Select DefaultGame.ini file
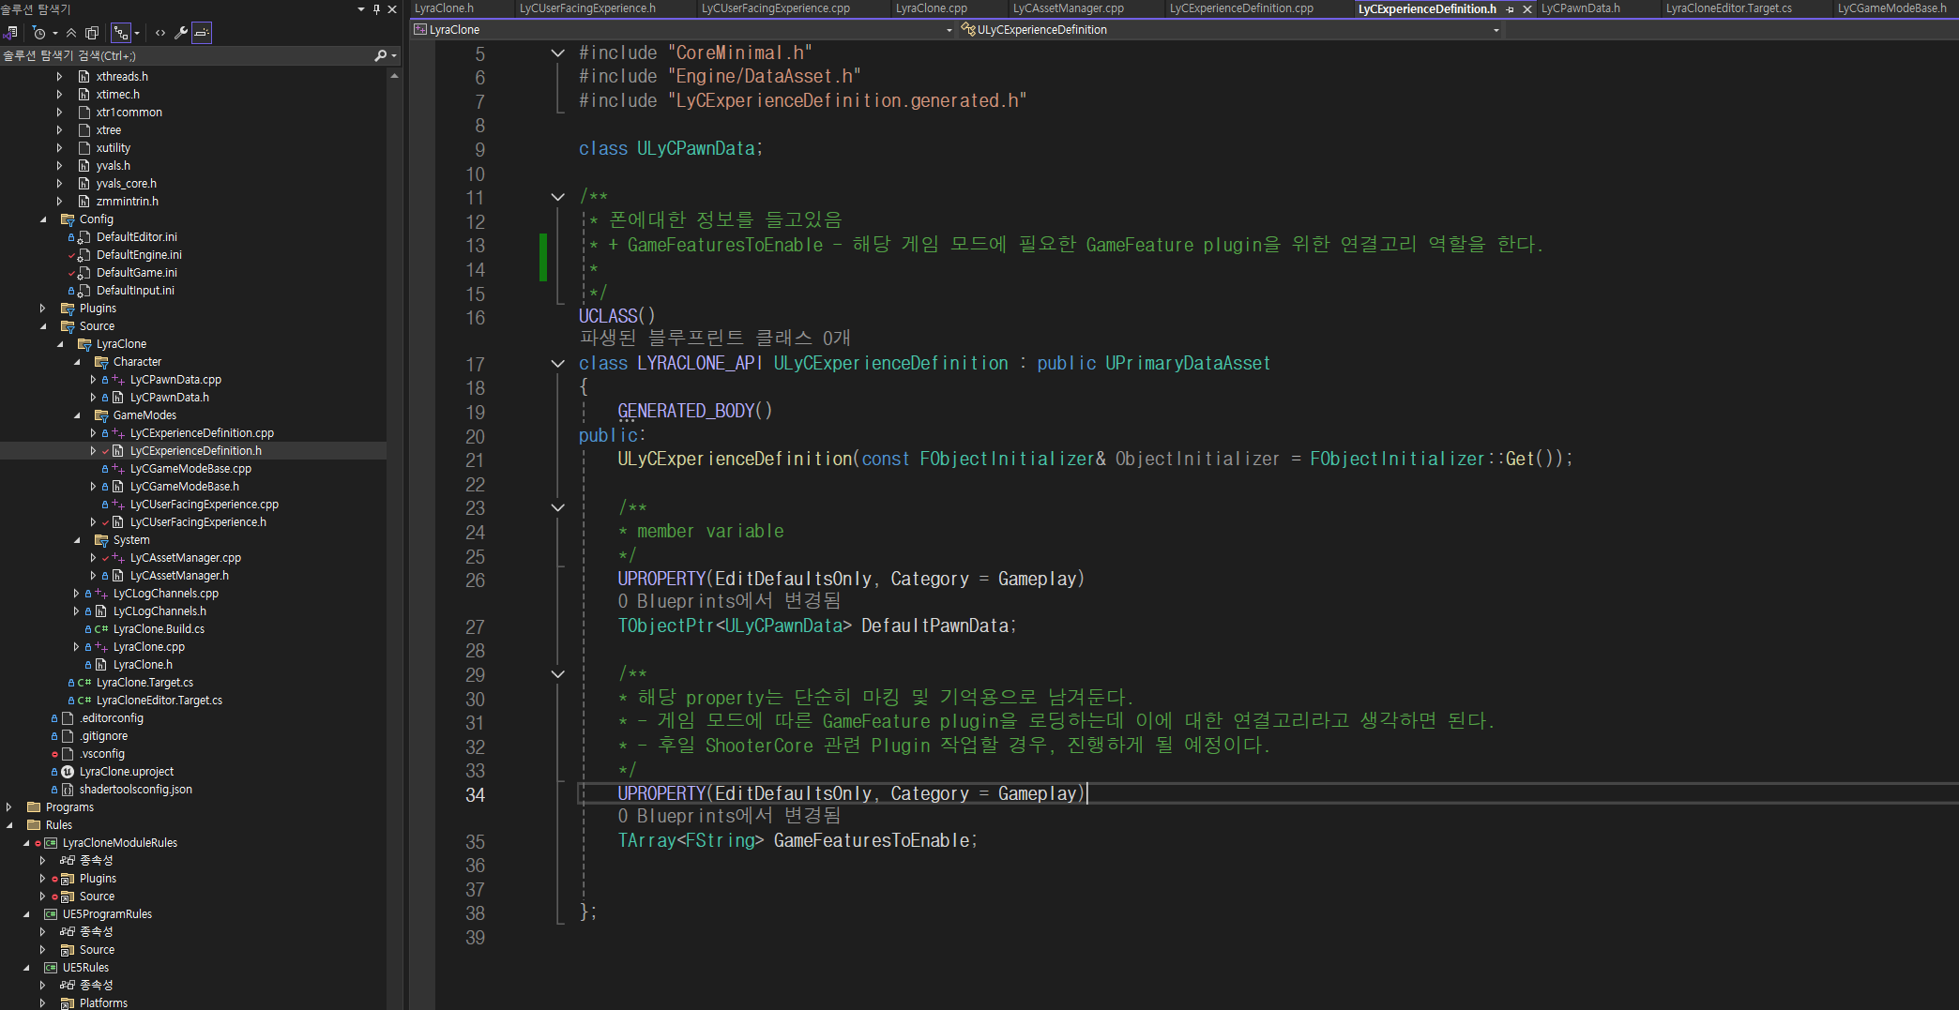1959x1010 pixels. click(136, 273)
